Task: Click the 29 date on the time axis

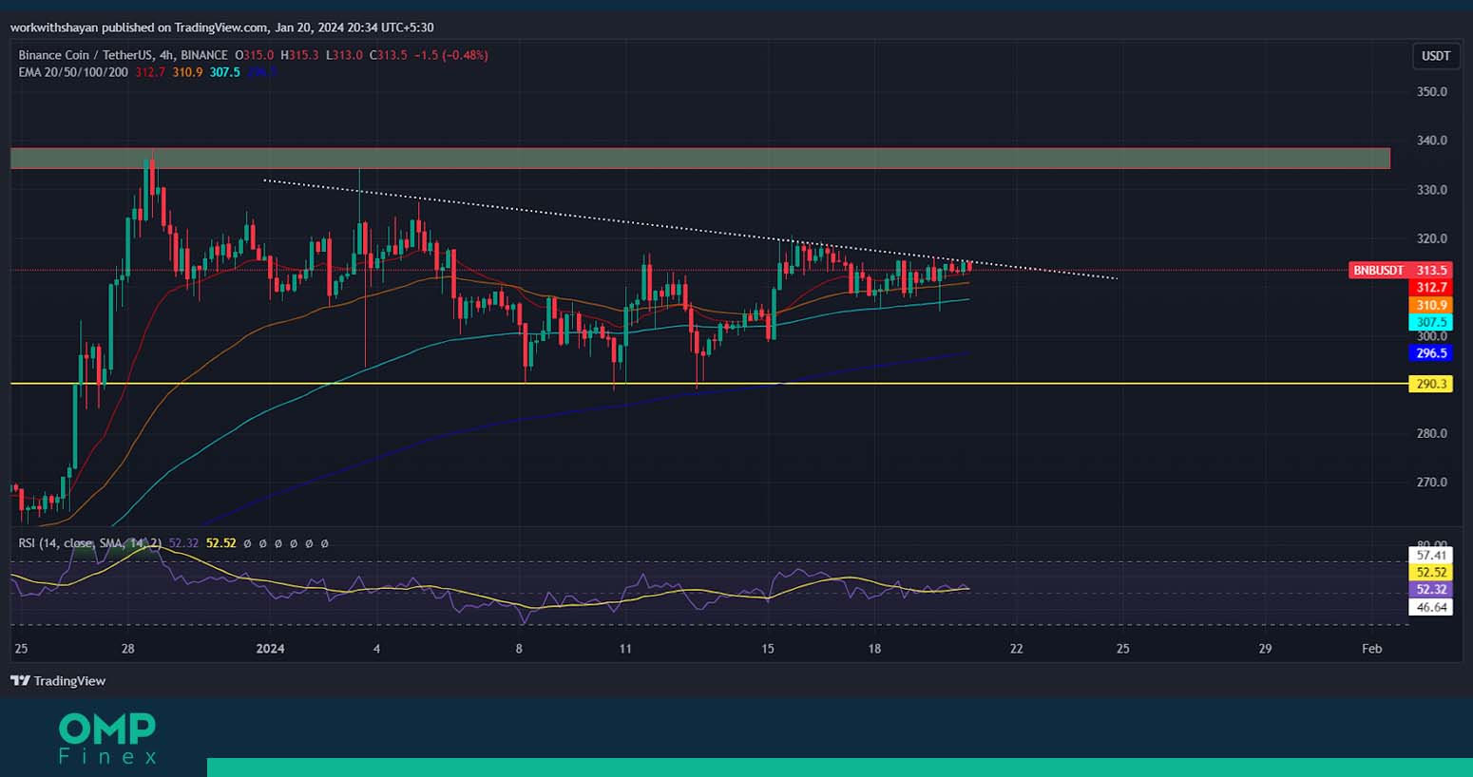Action: tap(1265, 649)
